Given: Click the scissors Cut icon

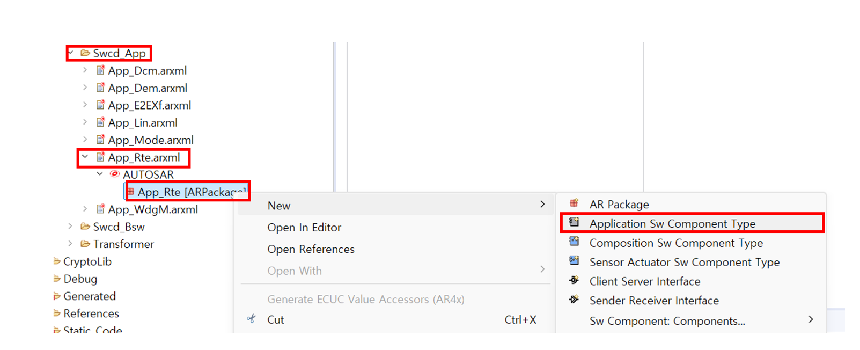Looking at the screenshot, I should pyautogui.click(x=251, y=319).
